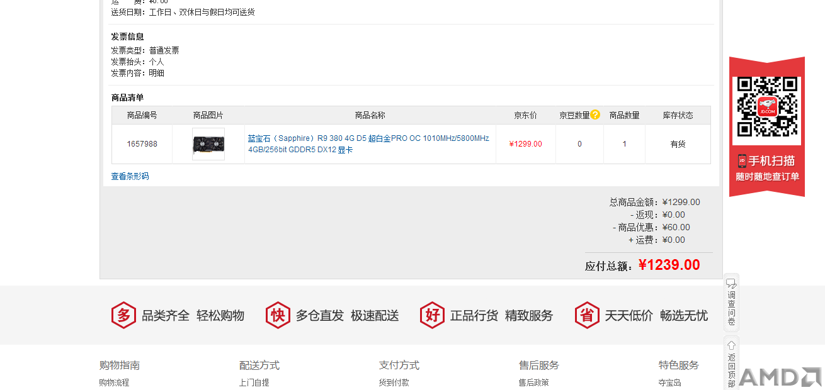Click the 有货 stock status cell
The width and height of the screenshot is (825, 390).
pyautogui.click(x=678, y=144)
